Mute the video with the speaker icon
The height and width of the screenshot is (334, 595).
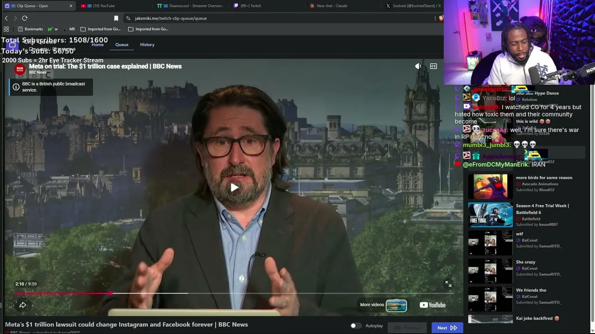[x=418, y=66]
